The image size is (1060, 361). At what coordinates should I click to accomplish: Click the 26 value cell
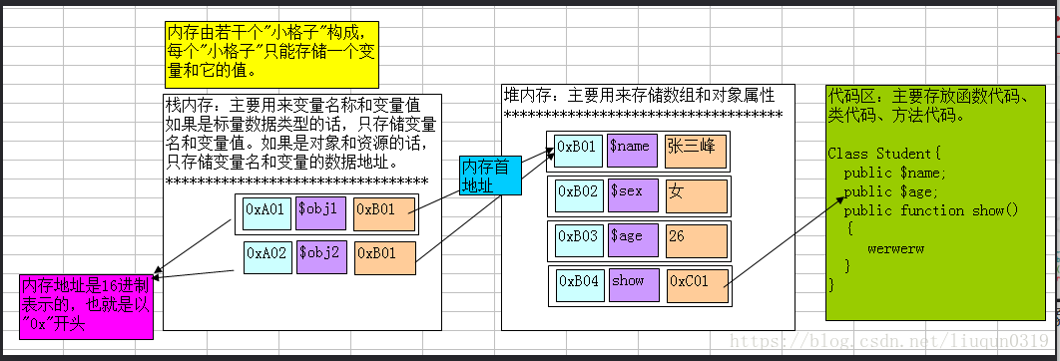tap(697, 241)
